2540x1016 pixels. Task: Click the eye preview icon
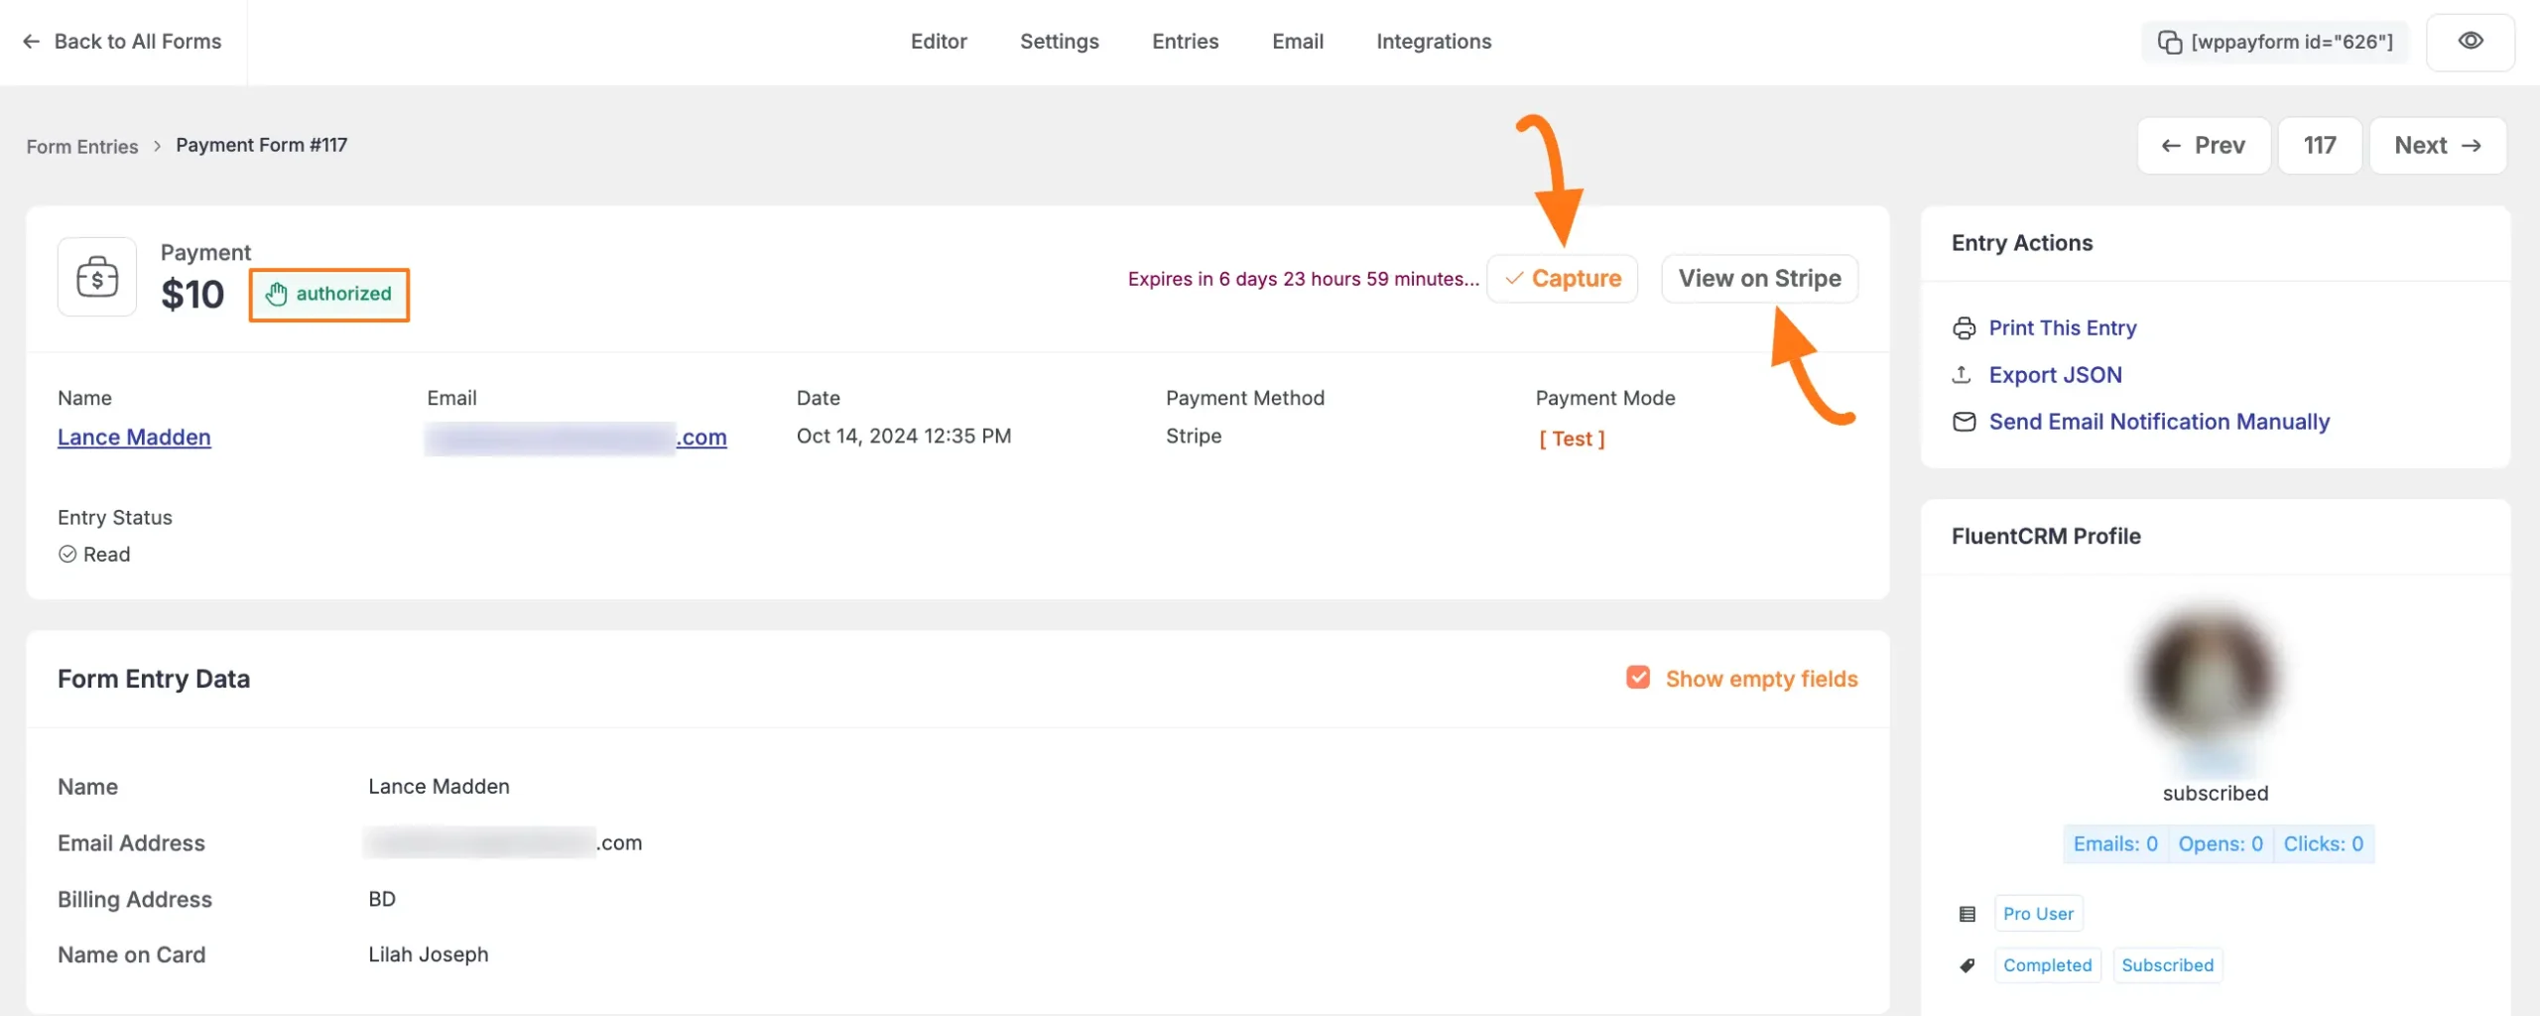2470,42
